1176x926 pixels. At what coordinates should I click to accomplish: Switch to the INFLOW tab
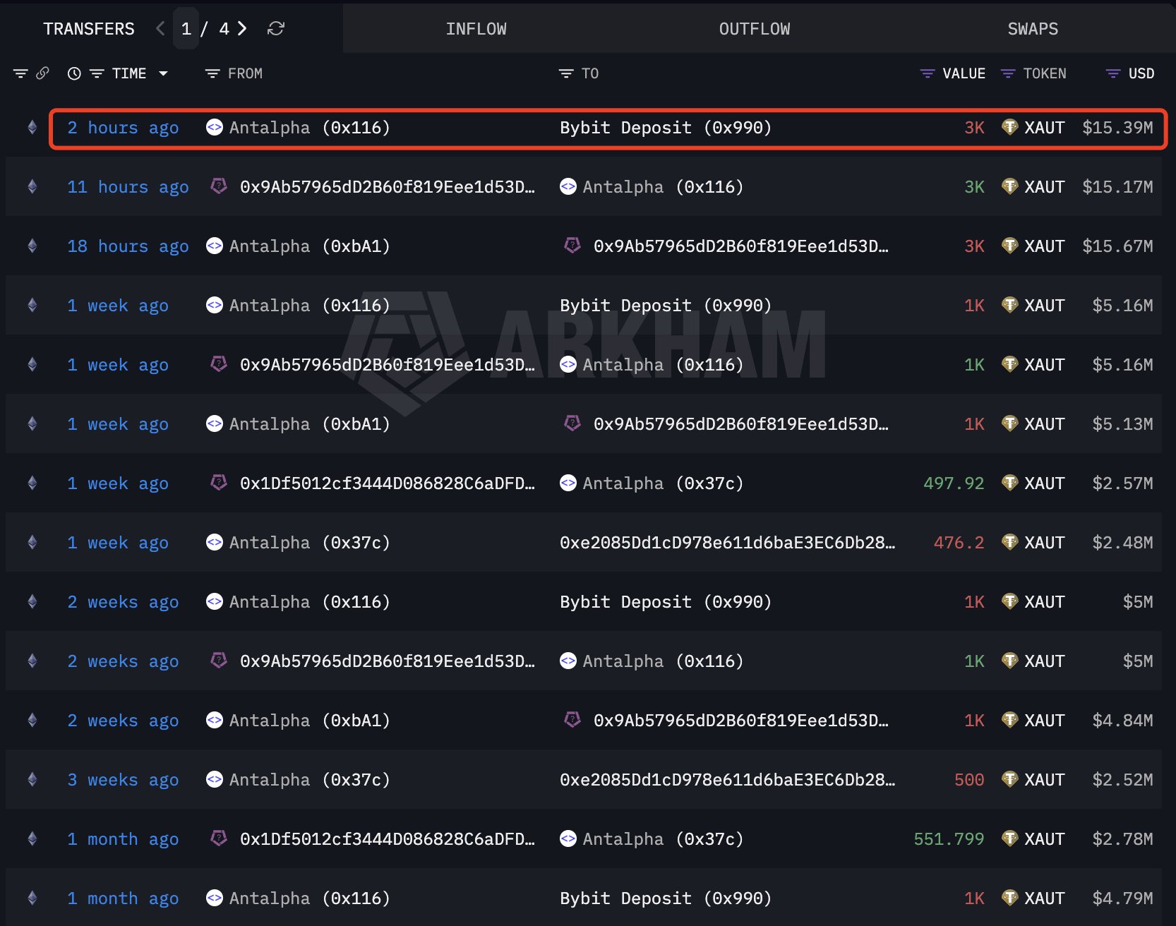point(476,29)
